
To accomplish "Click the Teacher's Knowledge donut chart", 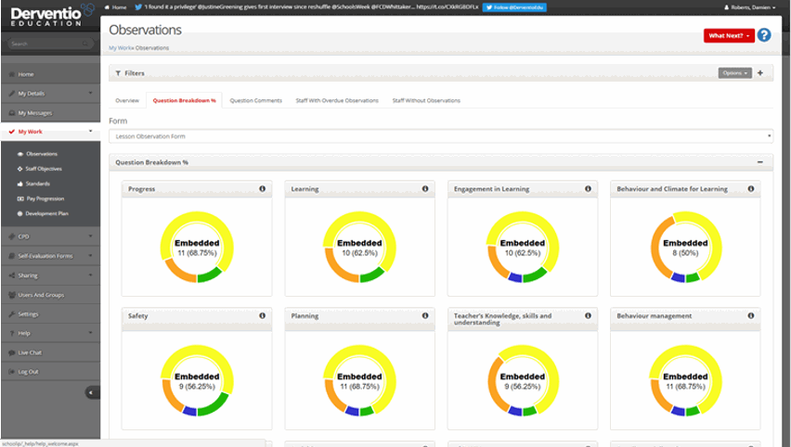I will tap(523, 380).
